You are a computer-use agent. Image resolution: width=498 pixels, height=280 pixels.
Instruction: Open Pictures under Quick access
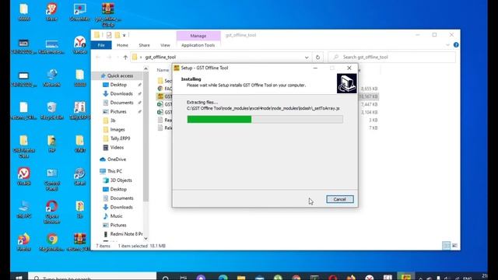[118, 111]
